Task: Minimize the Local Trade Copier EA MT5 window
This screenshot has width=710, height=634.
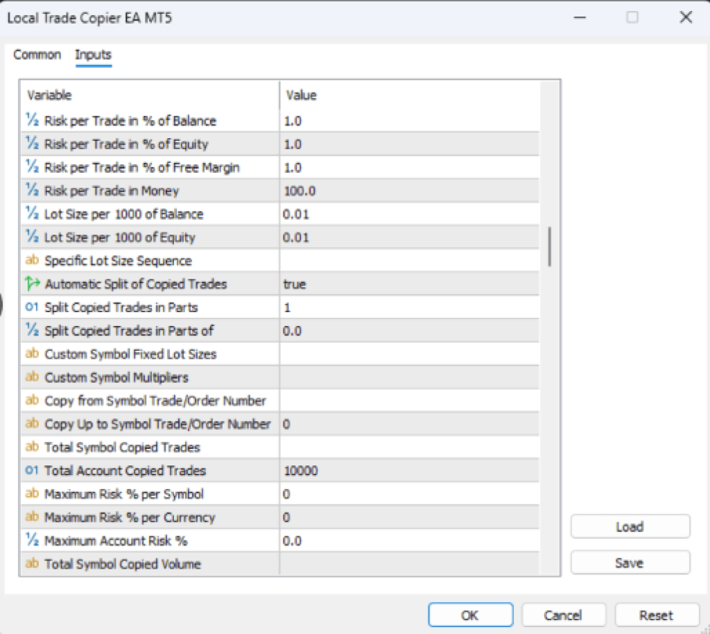Action: [580, 17]
